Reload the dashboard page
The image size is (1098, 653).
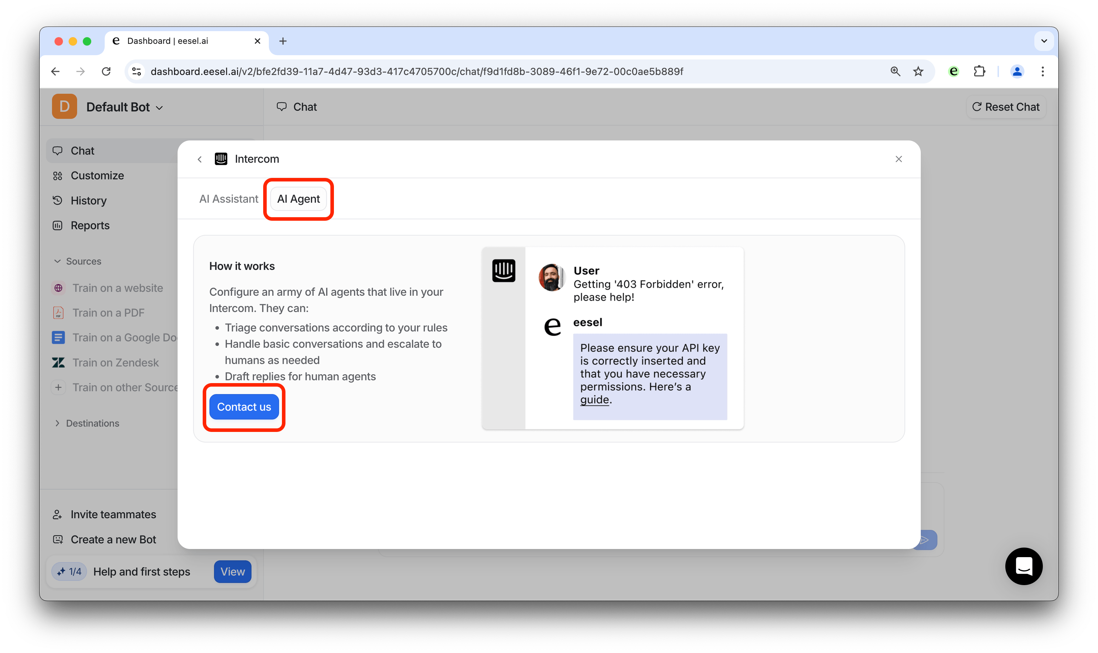coord(106,71)
